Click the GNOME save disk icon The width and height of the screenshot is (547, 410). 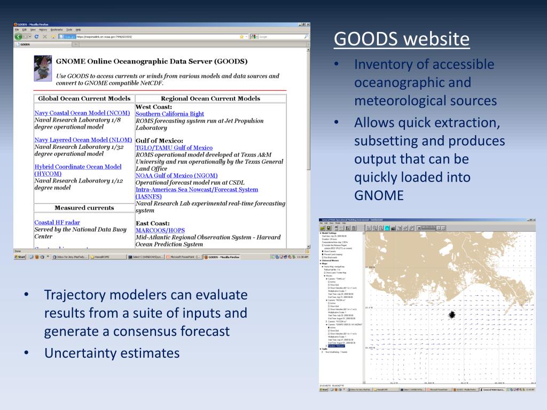(x=329, y=228)
